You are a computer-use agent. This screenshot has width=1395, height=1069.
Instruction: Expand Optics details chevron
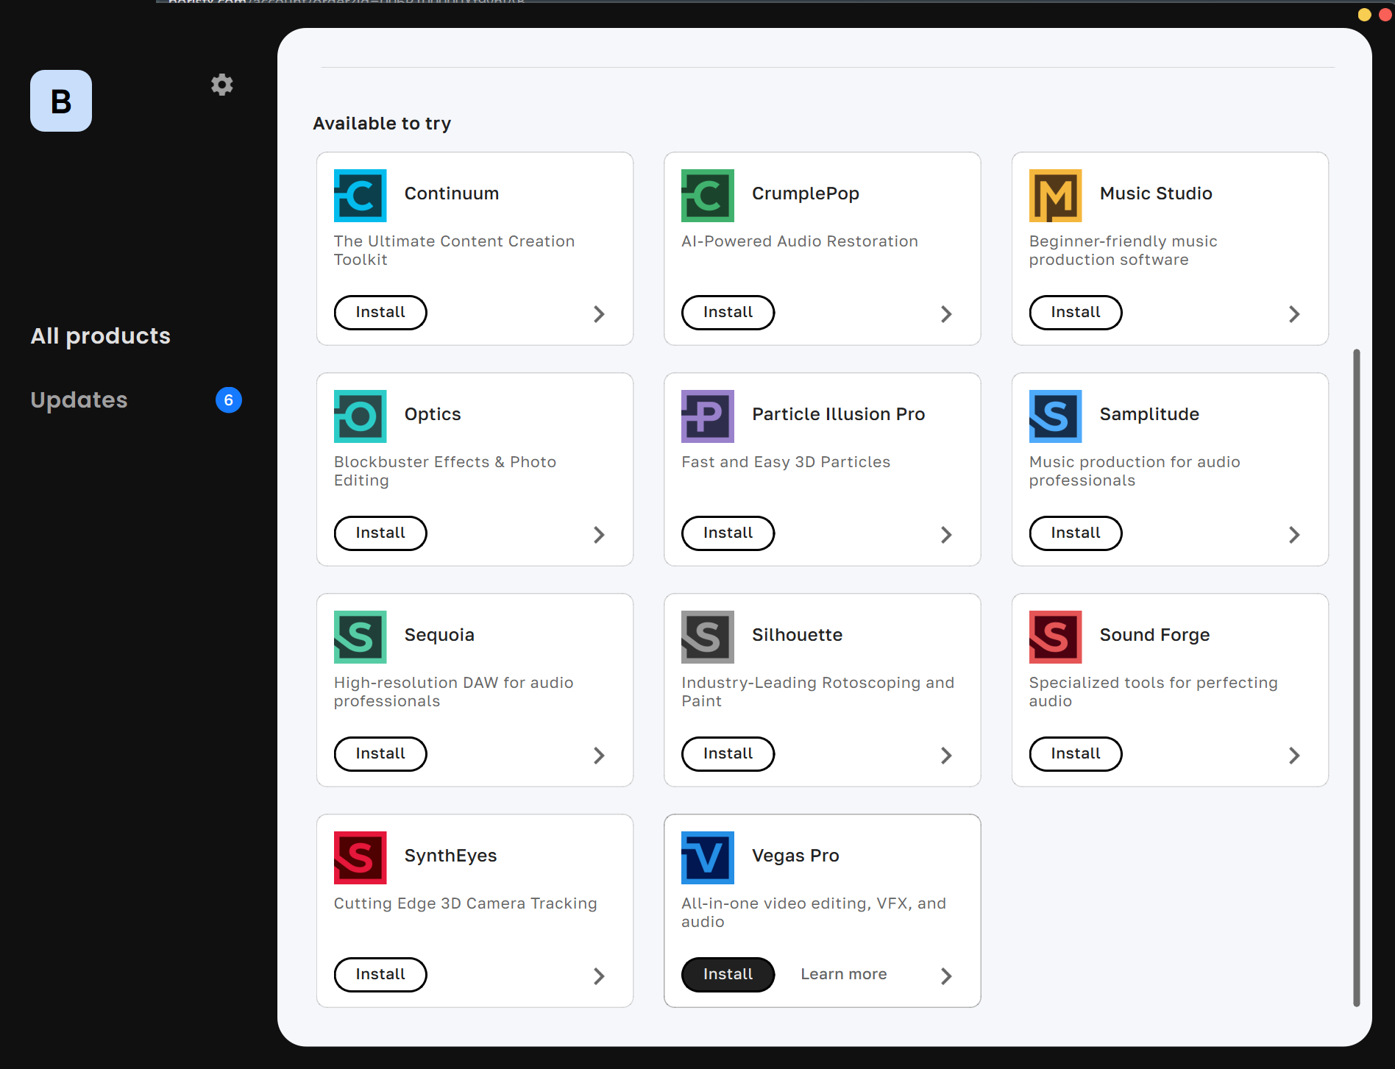599,535
